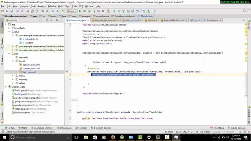The height and width of the screenshot is (141, 251).
Task: Click Collapse All icon in project panel
Action: pyautogui.click(x=51, y=20)
